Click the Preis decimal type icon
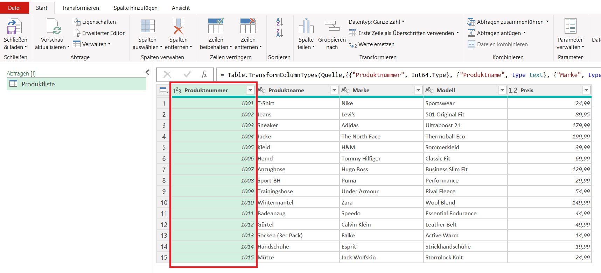The image size is (601, 273). [513, 90]
